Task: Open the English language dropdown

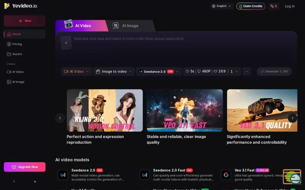Action: click(x=222, y=6)
